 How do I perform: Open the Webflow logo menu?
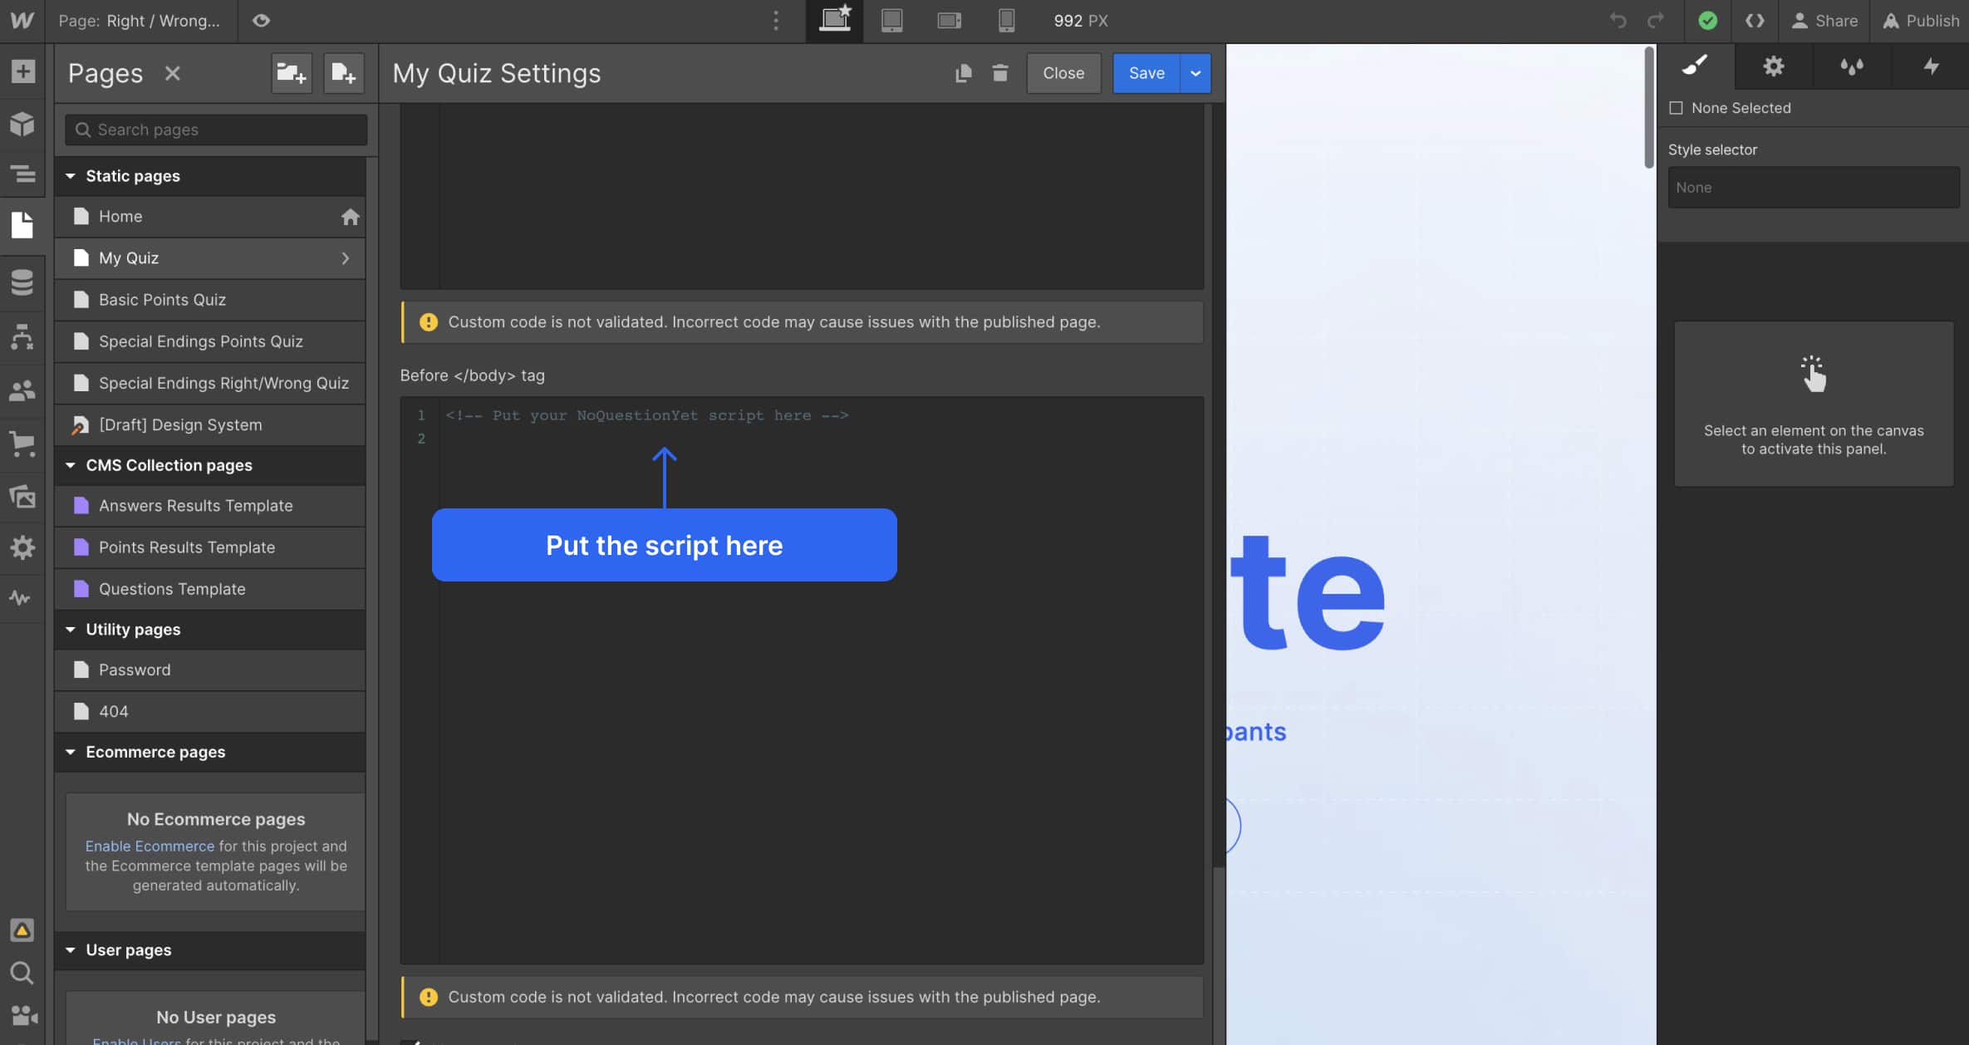[x=22, y=21]
